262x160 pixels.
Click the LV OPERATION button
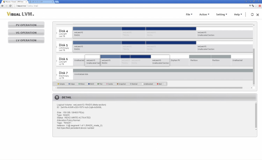(x=26, y=40)
